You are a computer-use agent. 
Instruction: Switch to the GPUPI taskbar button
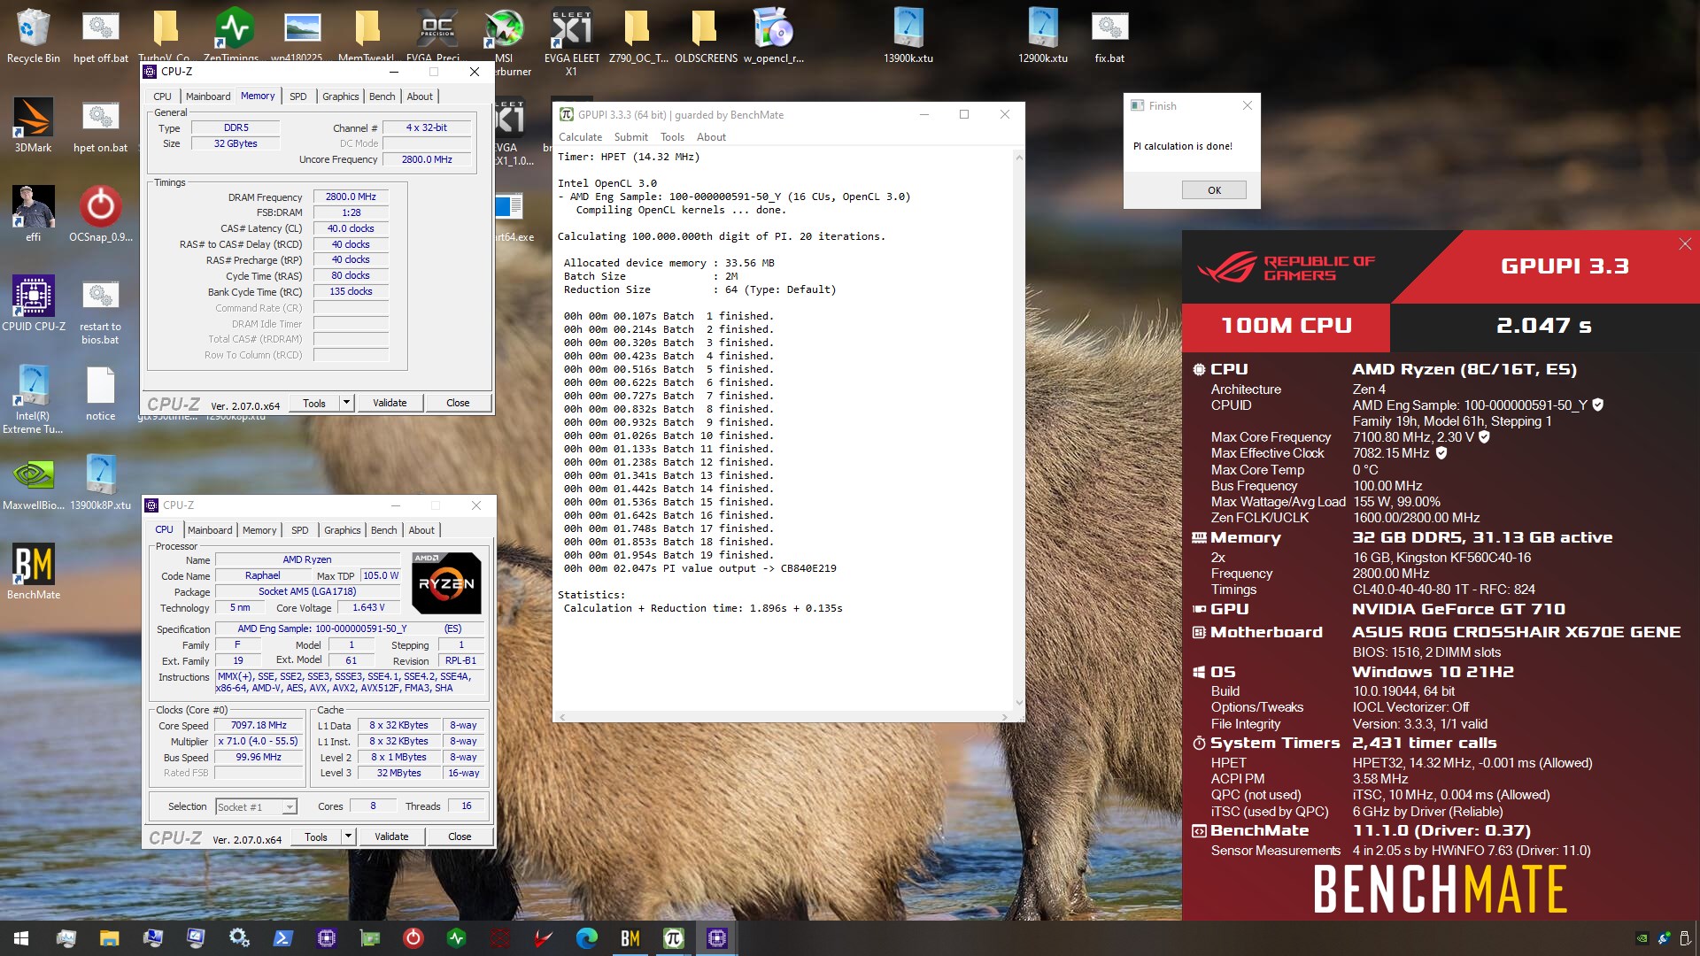click(674, 938)
